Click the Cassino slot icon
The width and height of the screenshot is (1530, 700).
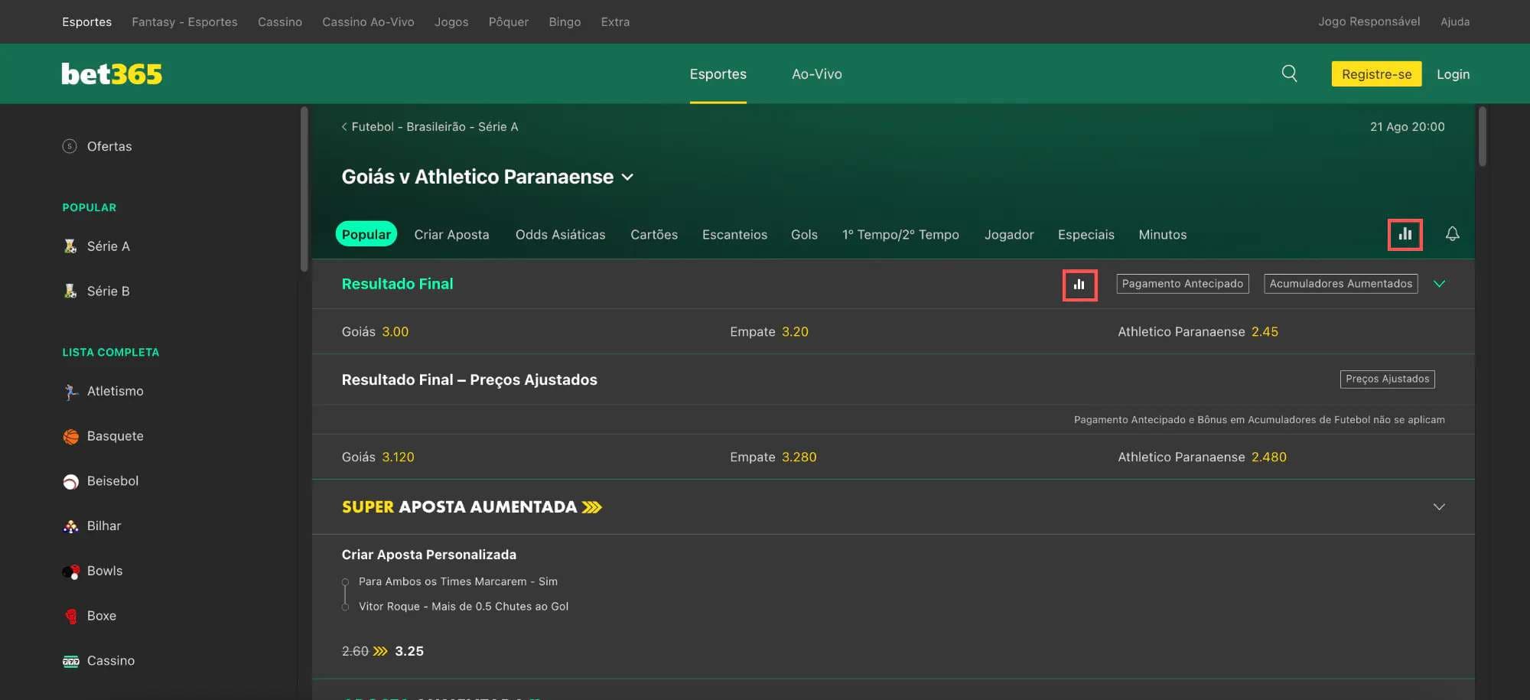[70, 662]
